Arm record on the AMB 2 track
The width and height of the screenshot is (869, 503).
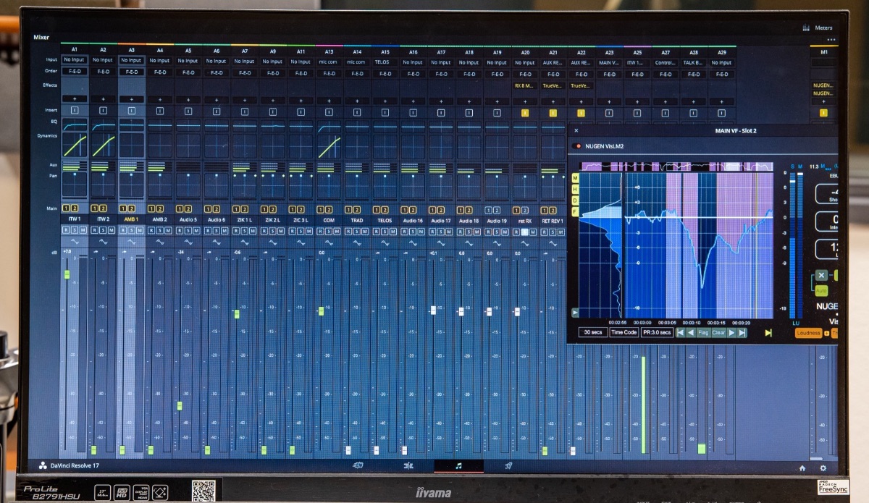point(151,231)
